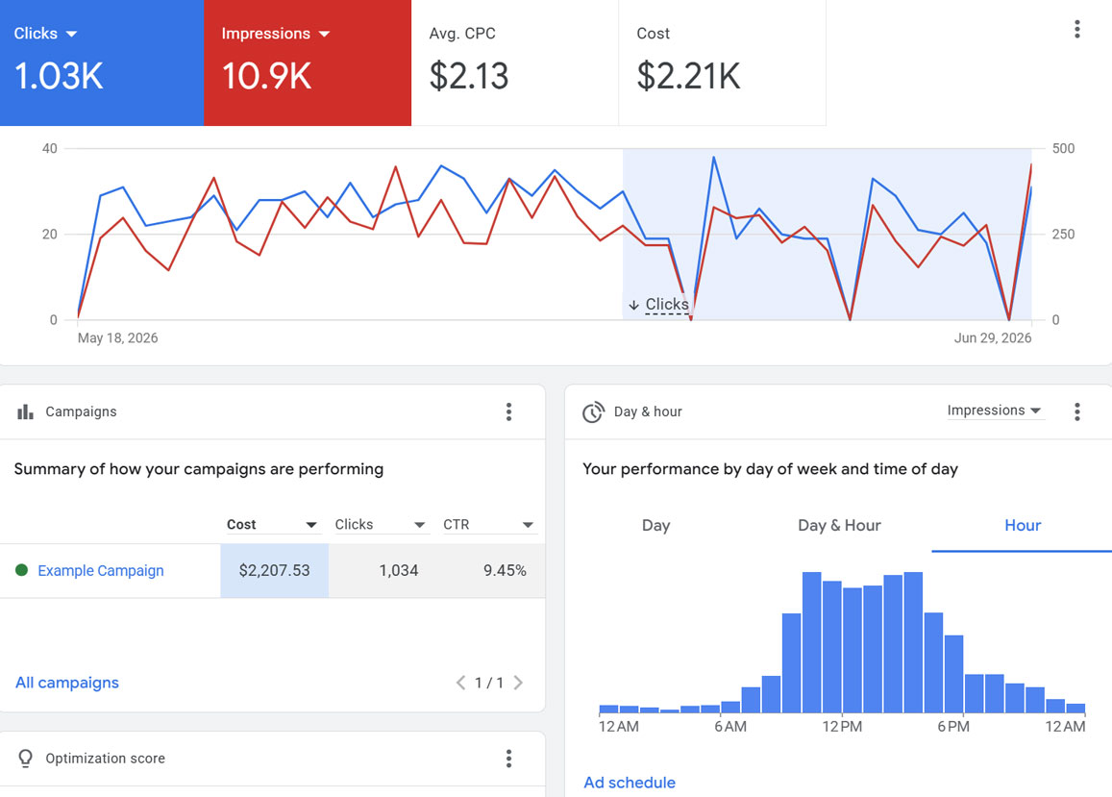This screenshot has width=1112, height=797.
Task: Click the Campaigns bar chart icon
Action: (26, 411)
